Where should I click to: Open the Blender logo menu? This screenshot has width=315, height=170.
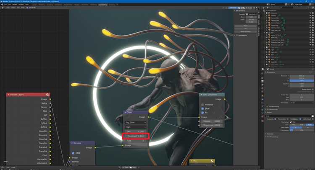2,4
